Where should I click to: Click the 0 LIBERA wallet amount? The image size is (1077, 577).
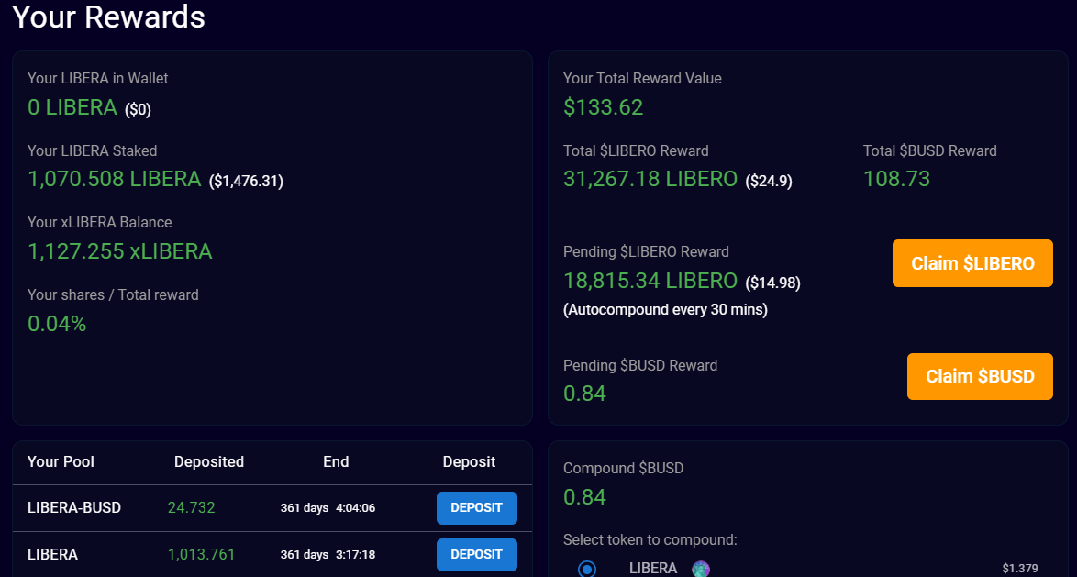[x=72, y=107]
